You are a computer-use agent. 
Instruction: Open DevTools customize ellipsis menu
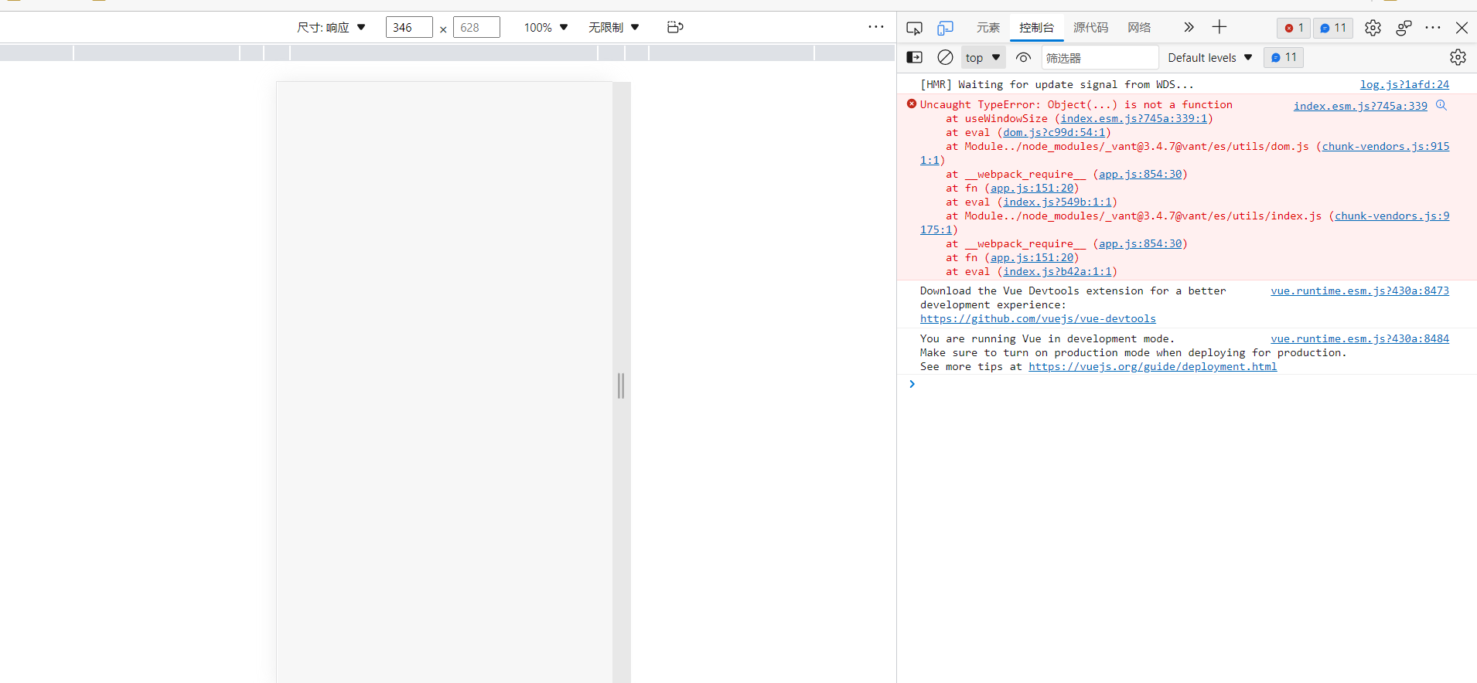1433,28
